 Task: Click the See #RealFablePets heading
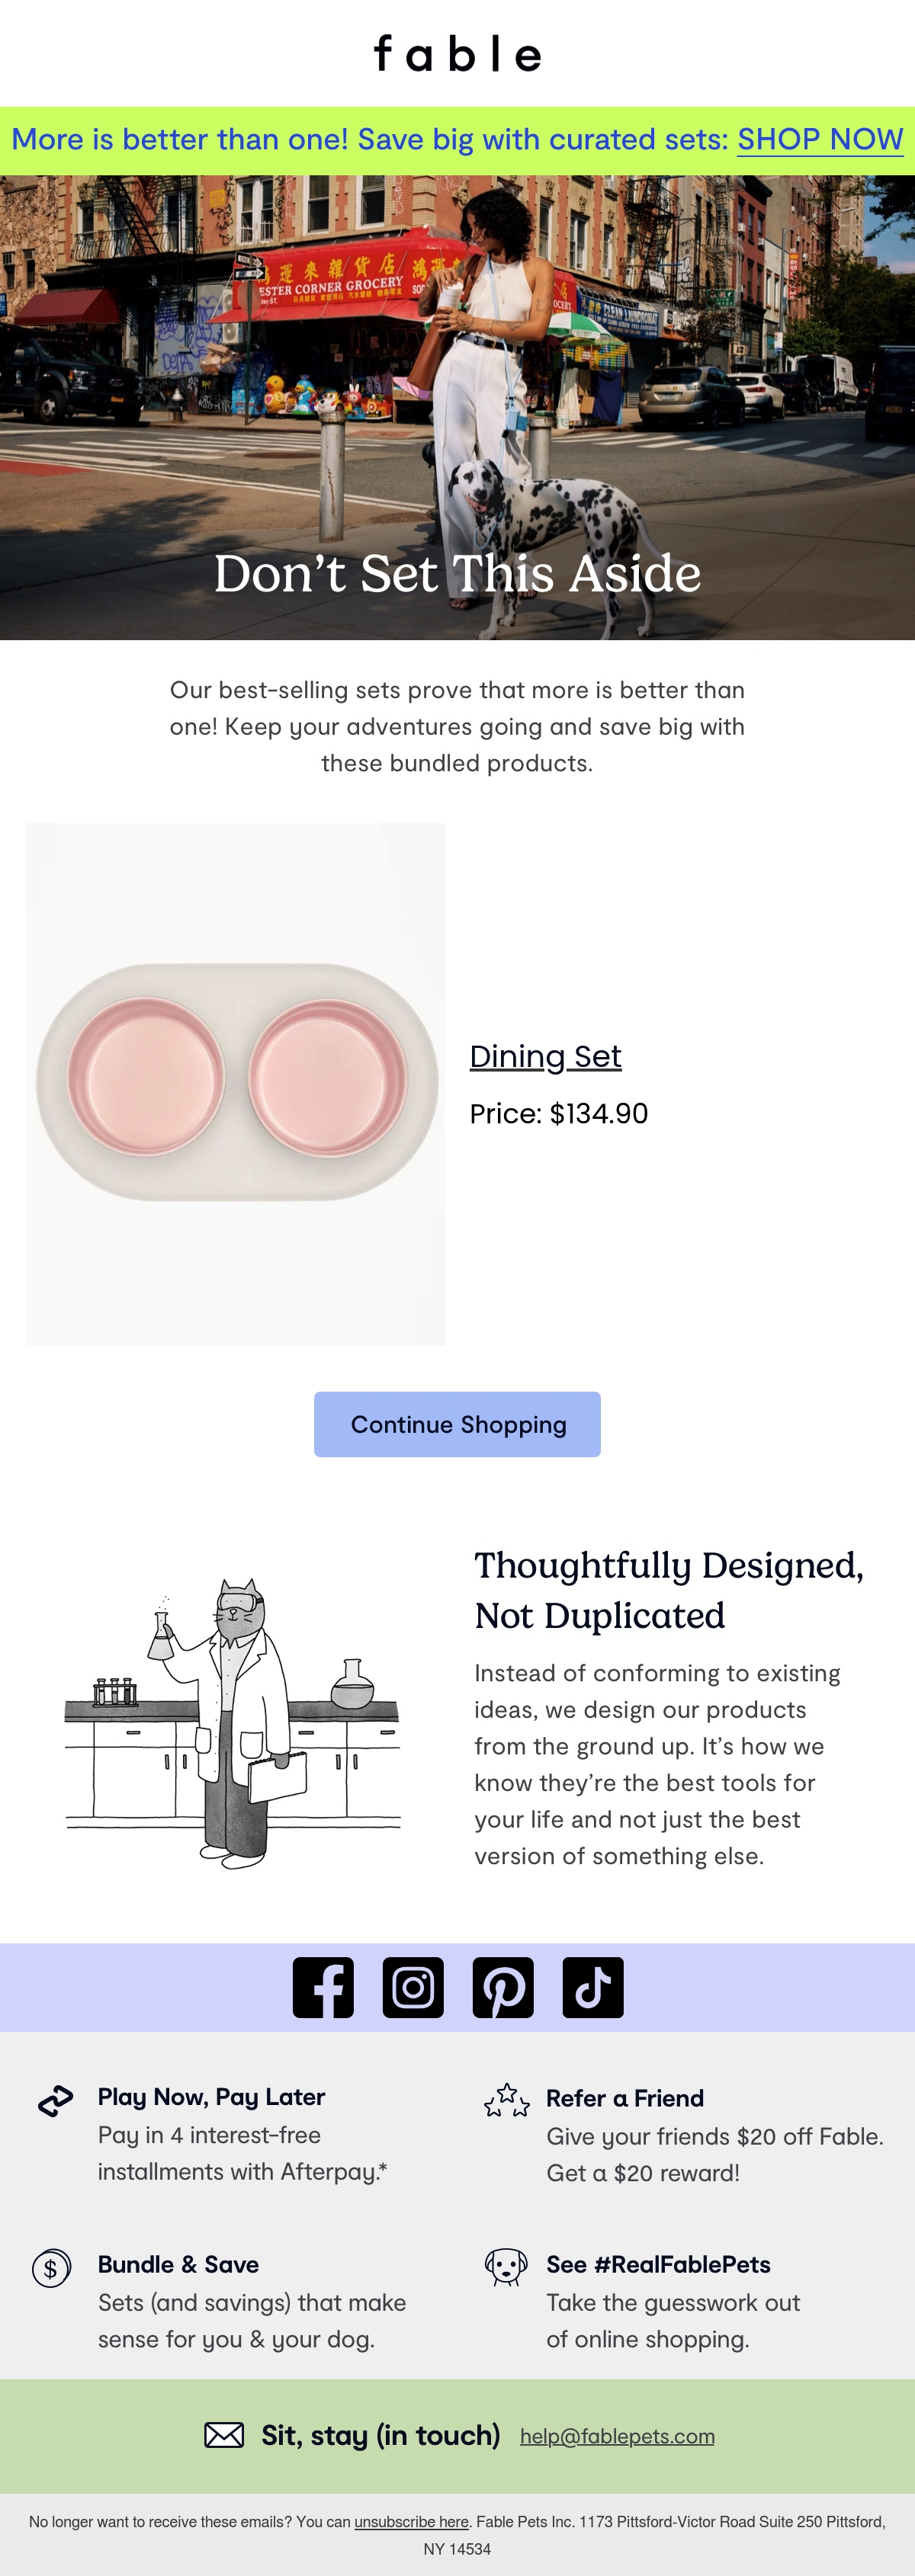pyautogui.click(x=658, y=2264)
